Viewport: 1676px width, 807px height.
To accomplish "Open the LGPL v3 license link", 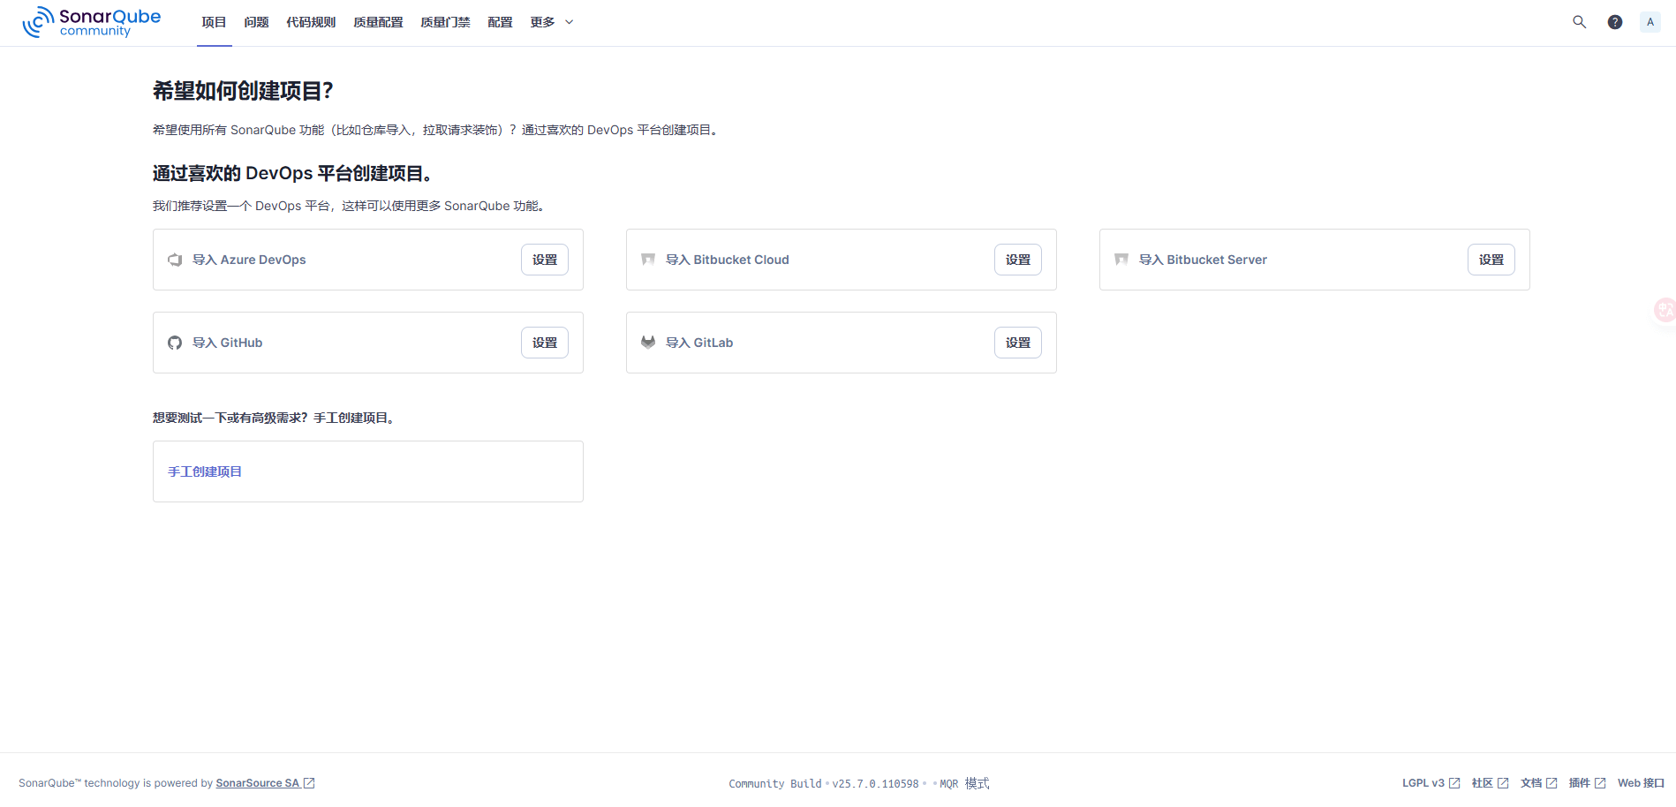I will click(1423, 783).
